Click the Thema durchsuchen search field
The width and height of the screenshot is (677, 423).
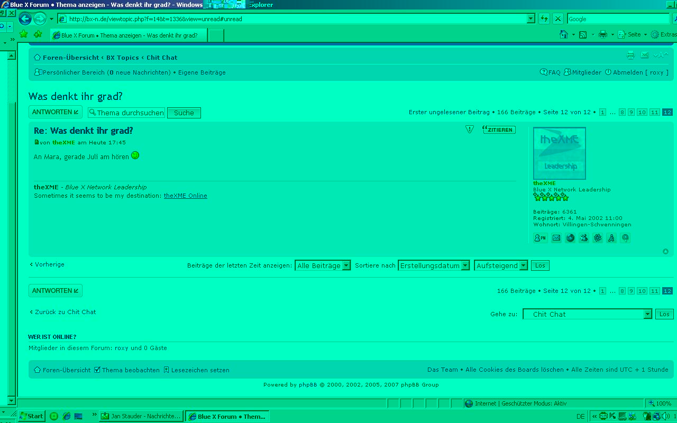[x=127, y=113]
